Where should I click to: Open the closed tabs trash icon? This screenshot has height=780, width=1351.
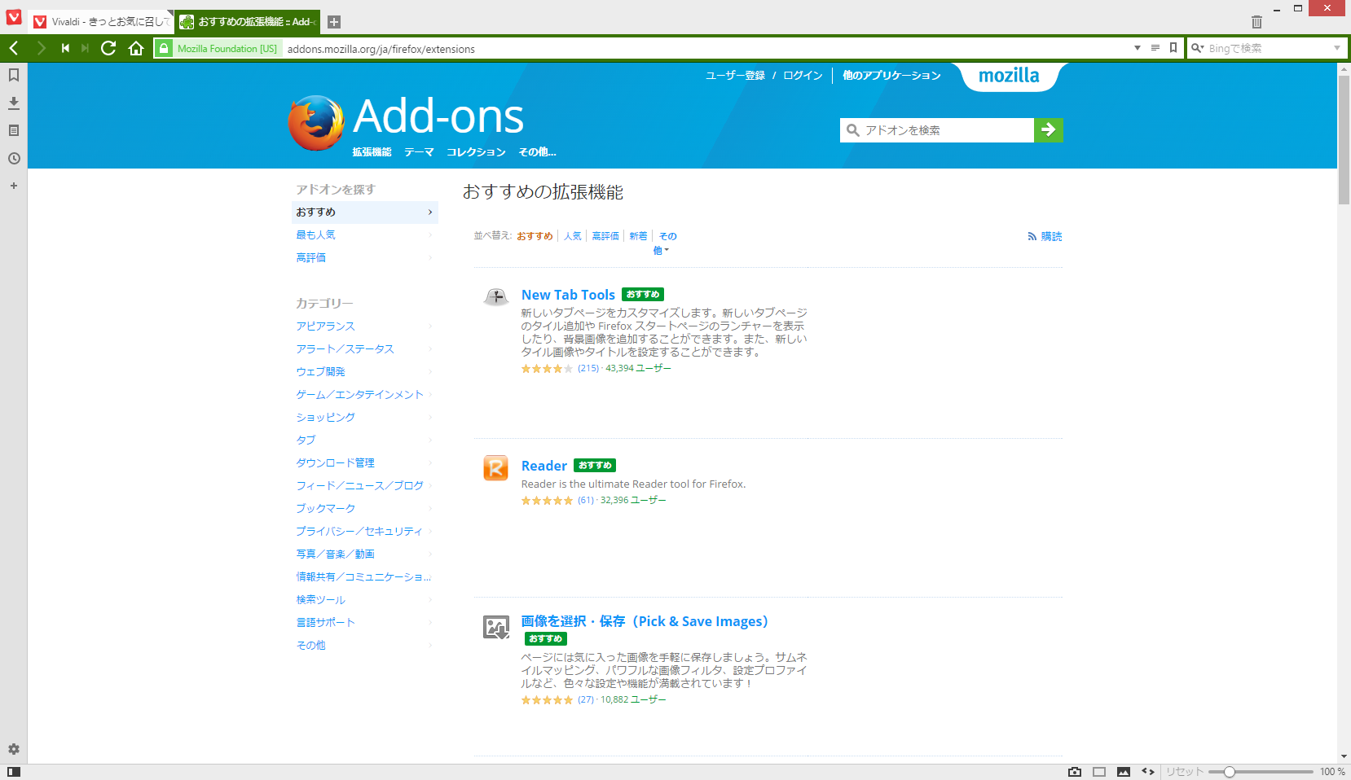tap(1256, 22)
